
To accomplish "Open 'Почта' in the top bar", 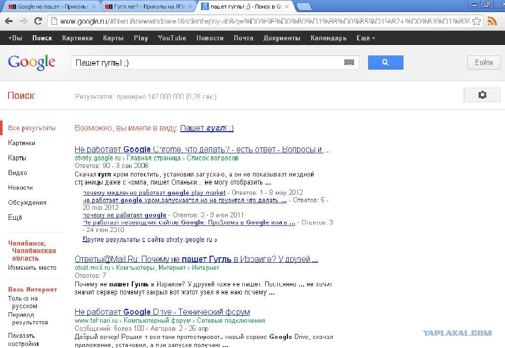I will point(243,38).
